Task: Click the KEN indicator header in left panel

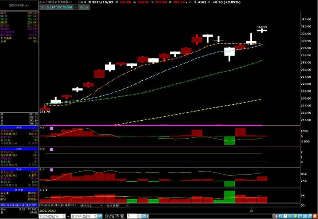Action: pos(19,205)
